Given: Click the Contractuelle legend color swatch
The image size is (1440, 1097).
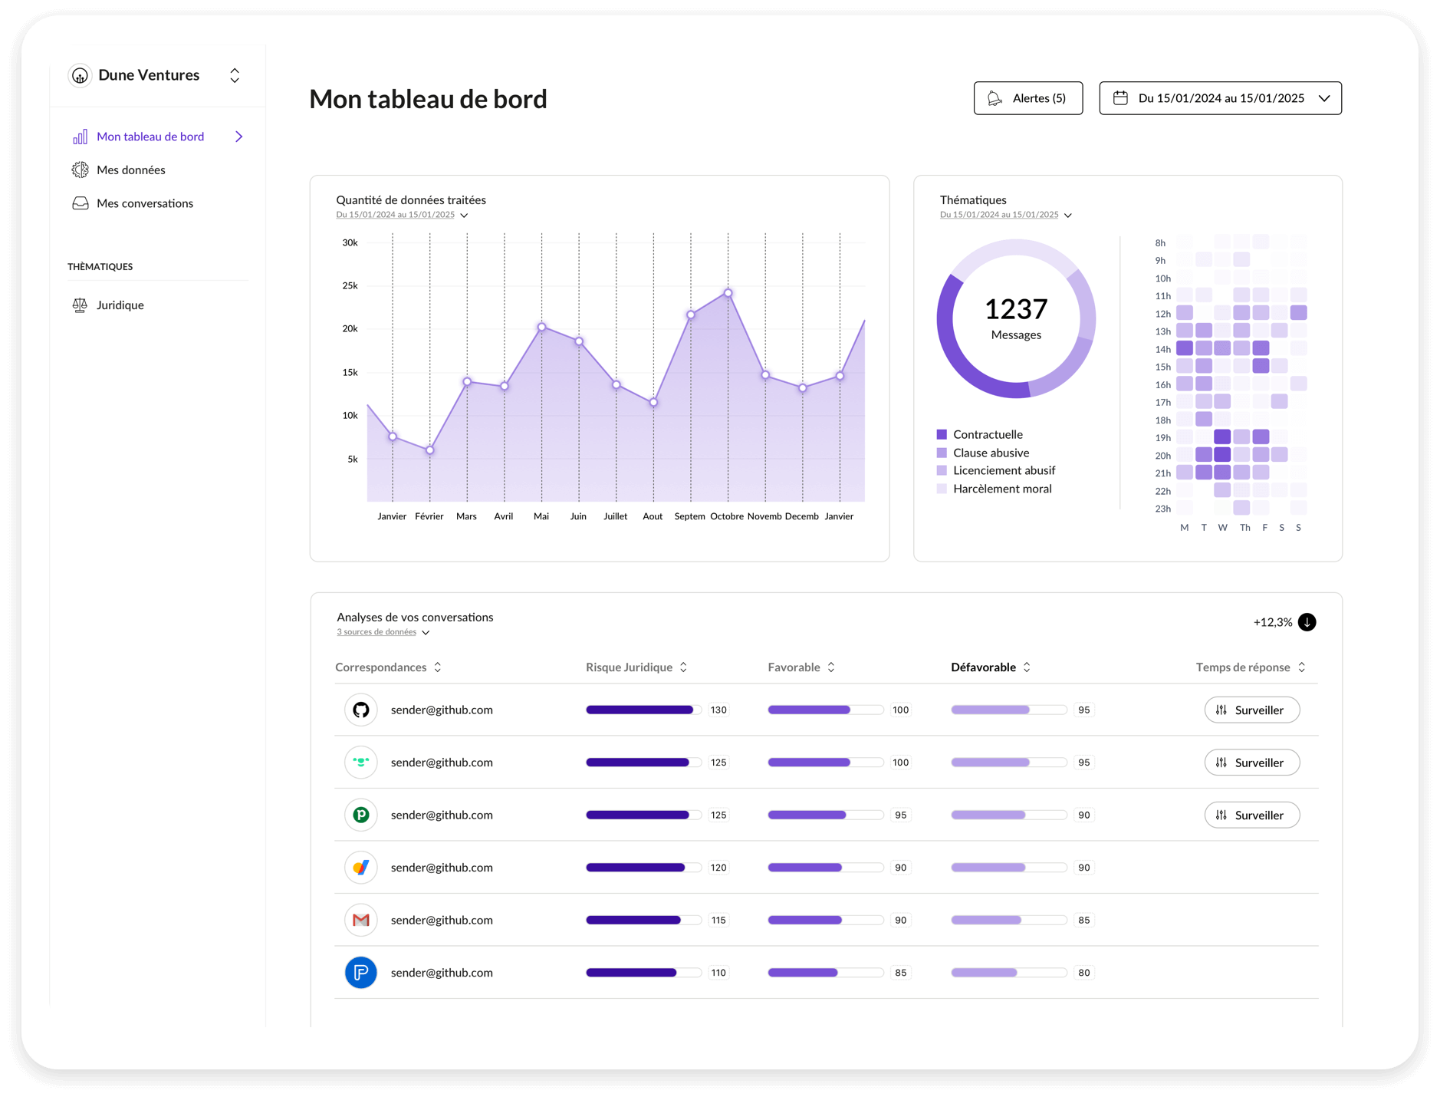Looking at the screenshot, I should 942,434.
